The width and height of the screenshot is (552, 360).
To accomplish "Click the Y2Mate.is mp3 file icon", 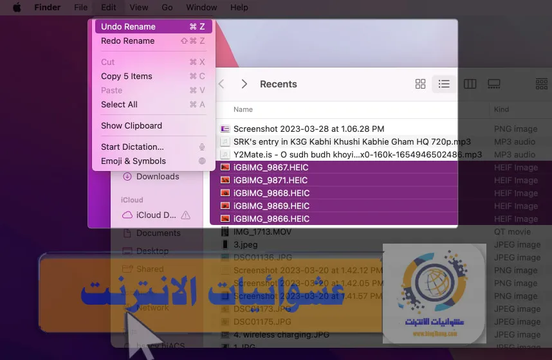I will point(225,154).
